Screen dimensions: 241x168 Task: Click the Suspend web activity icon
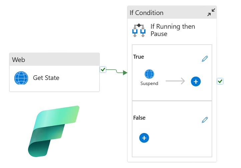tap(149, 74)
